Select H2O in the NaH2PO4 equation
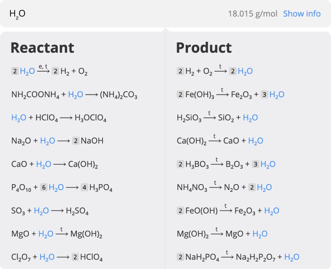Viewport: 331px width, 269px height. (292, 257)
